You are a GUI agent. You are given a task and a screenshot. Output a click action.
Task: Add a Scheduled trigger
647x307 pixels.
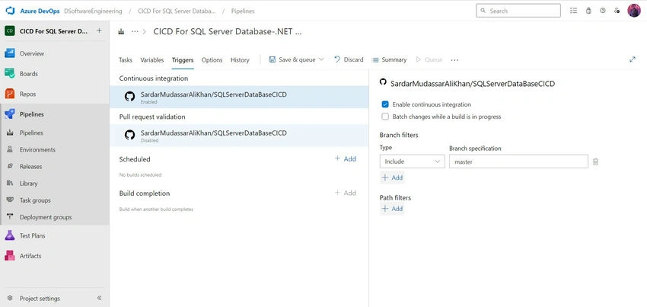[x=346, y=158]
